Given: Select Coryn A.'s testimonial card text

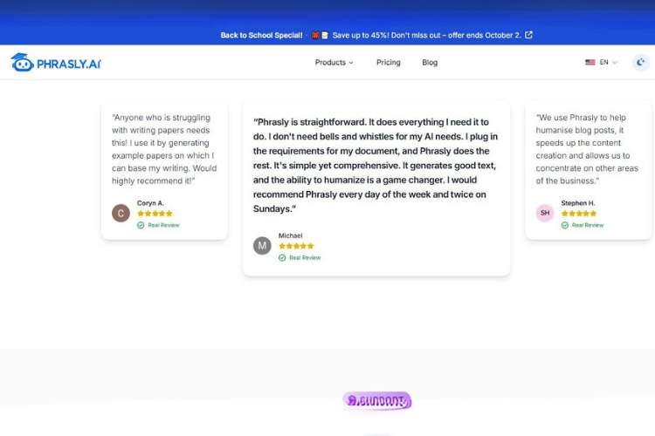Looking at the screenshot, I should [164, 148].
